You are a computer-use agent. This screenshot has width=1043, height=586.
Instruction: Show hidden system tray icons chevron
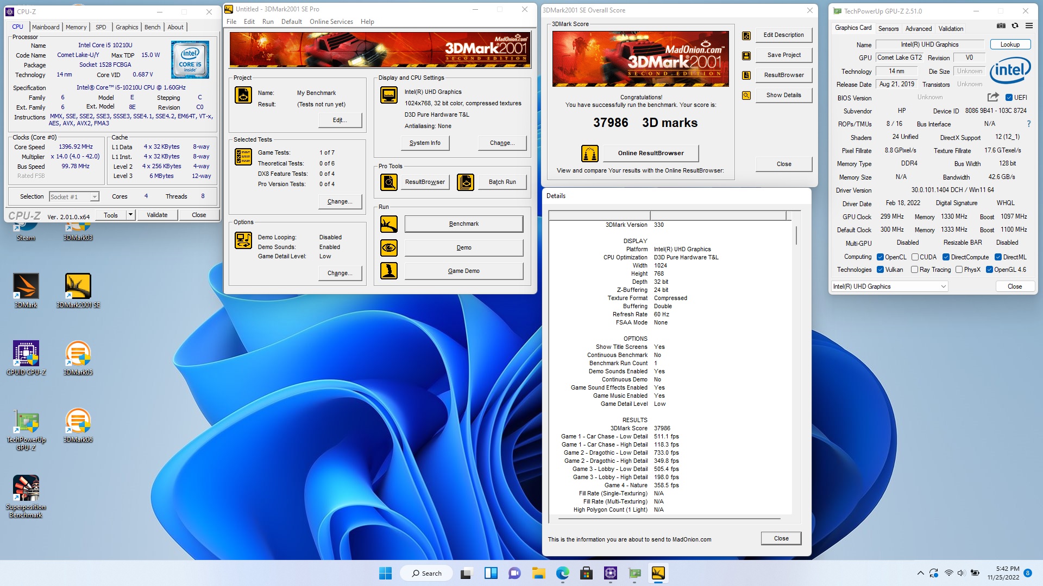(x=920, y=574)
